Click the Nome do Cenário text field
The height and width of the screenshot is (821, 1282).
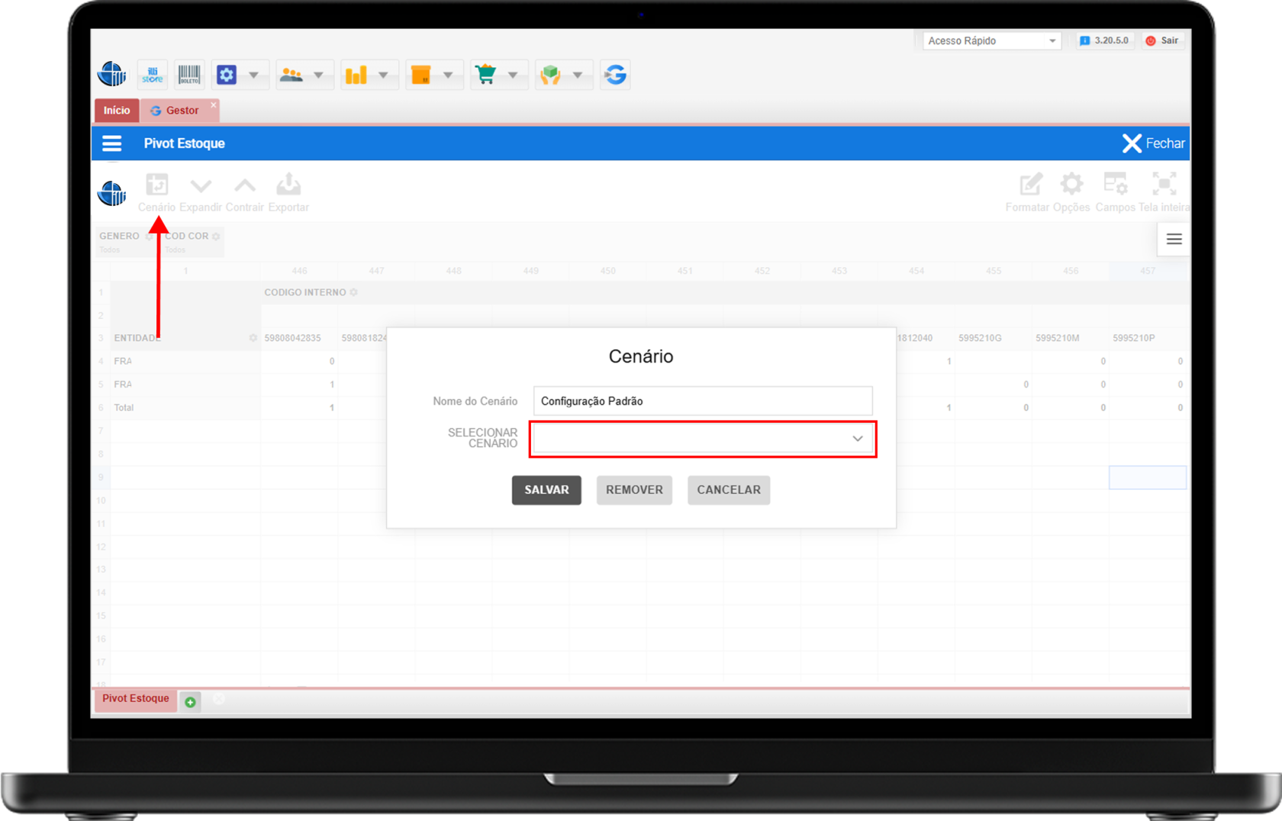pyautogui.click(x=703, y=401)
